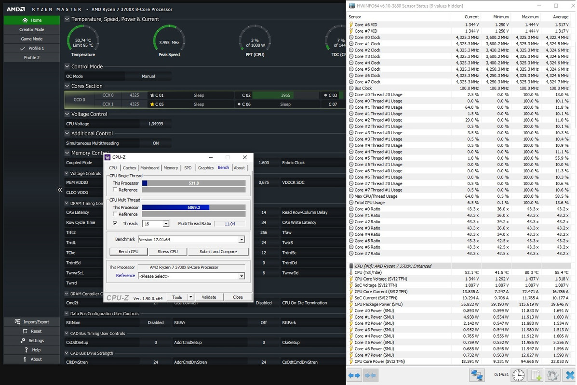Switch to the Caches tab

[129, 168]
